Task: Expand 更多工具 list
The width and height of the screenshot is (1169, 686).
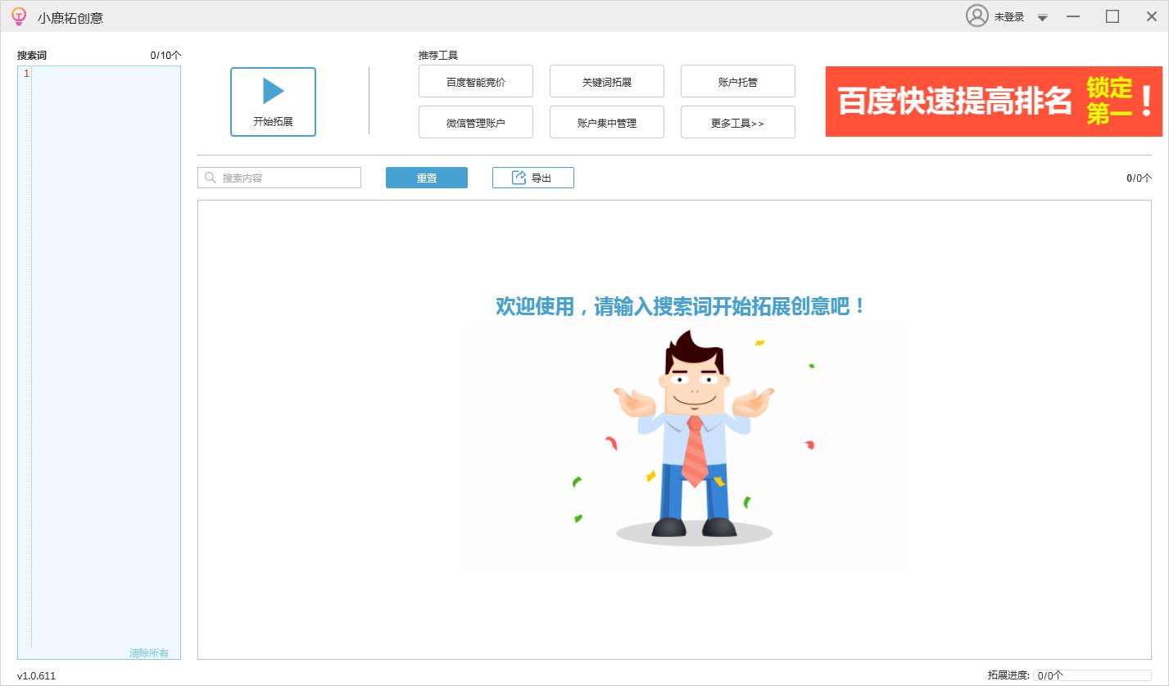Action: coord(737,123)
